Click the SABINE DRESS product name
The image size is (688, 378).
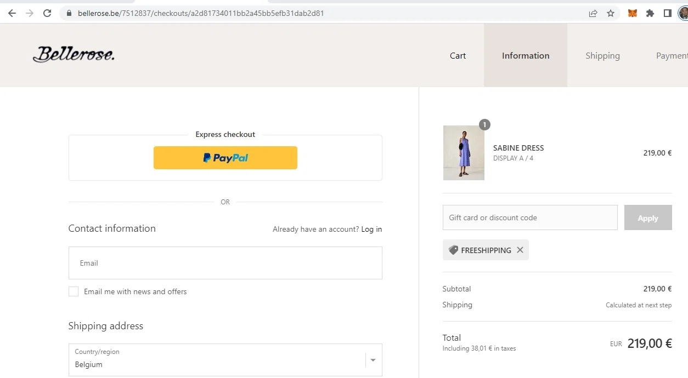(518, 148)
